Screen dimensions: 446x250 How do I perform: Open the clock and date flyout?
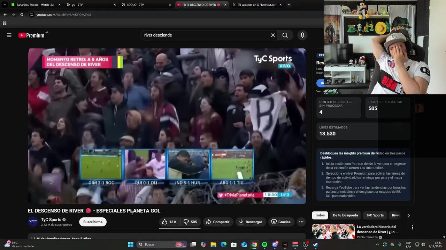point(435,244)
